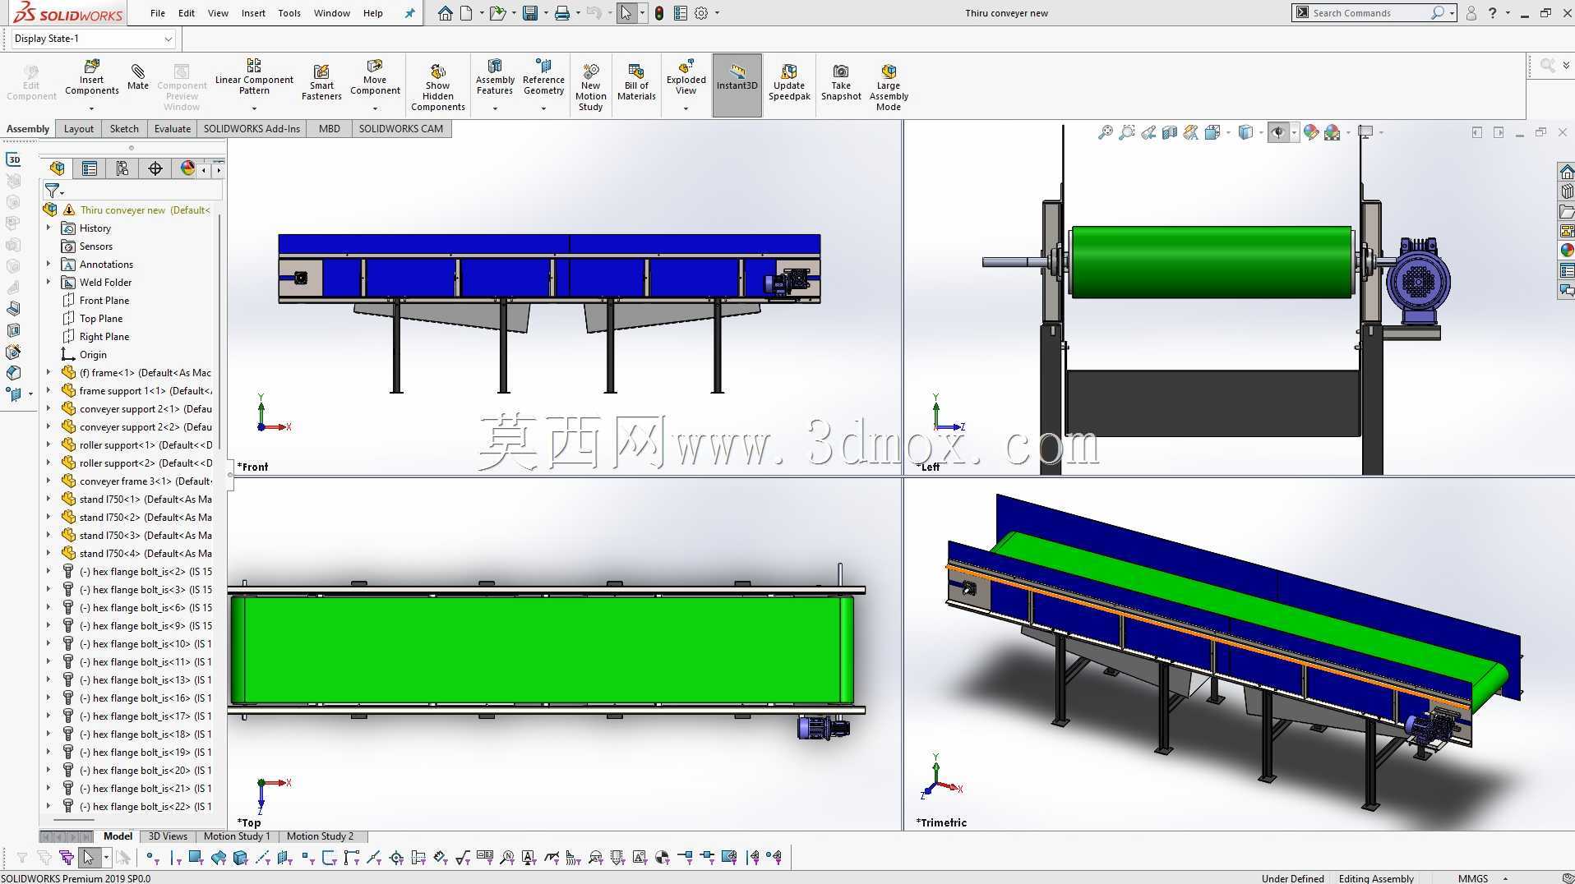Viewport: 1575px width, 884px height.
Task: Select Front Plane in feature tree
Action: [104, 300]
